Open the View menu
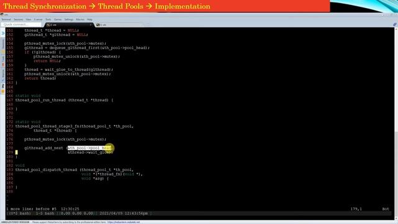Viewport: 398px width, 224px height. point(29,19)
